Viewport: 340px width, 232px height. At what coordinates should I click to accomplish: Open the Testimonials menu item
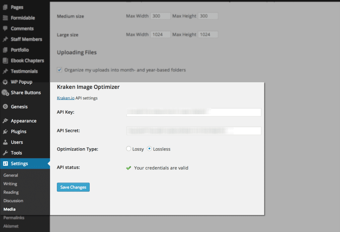click(25, 71)
